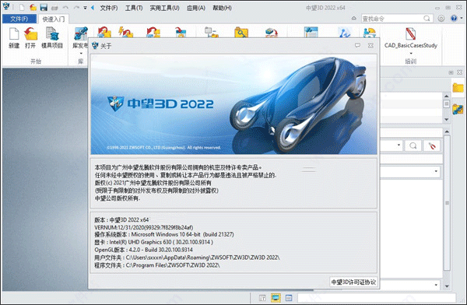Click the 中望3D许可证协议 button

tap(353, 282)
